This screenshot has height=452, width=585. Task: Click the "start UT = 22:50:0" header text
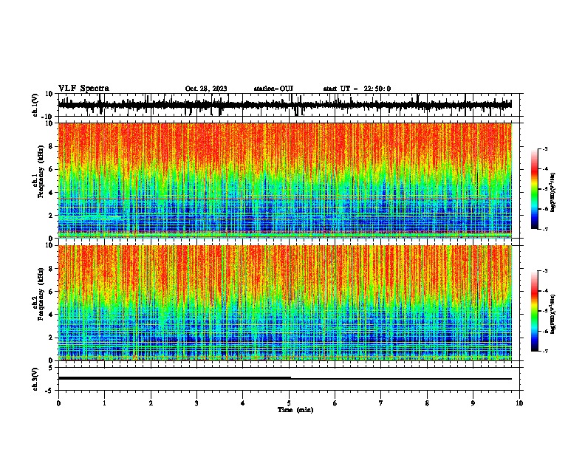tap(357, 89)
